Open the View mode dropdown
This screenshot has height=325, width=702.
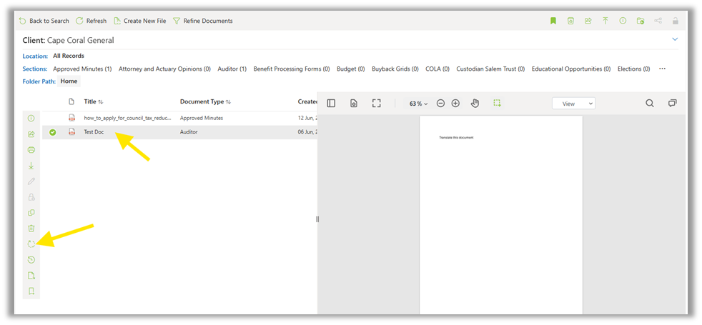[x=573, y=104]
